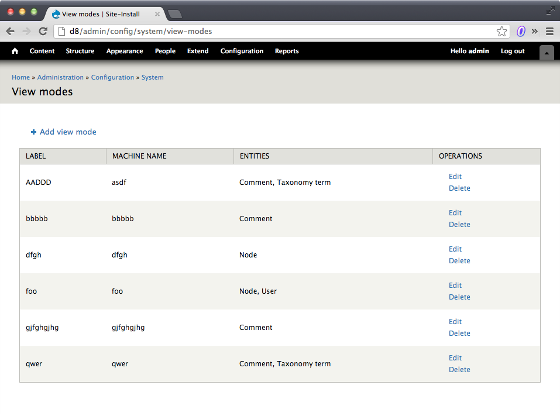Open the Chrome hamburger menu

tap(549, 32)
